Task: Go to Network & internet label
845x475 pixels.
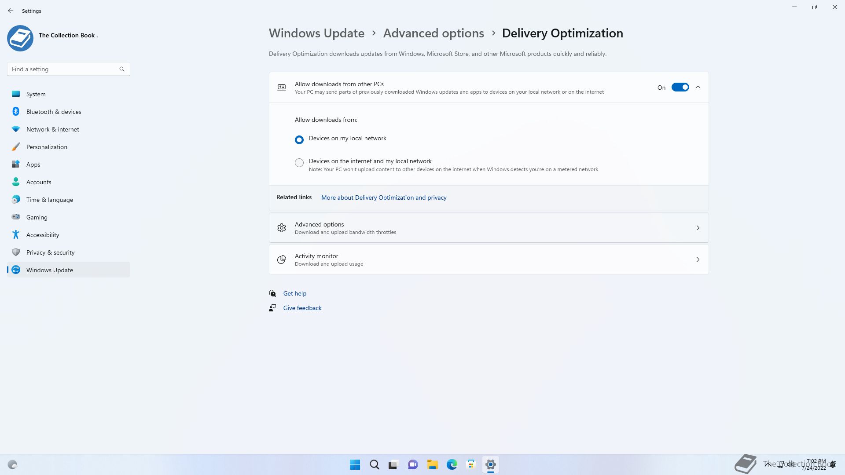Action: click(x=53, y=129)
